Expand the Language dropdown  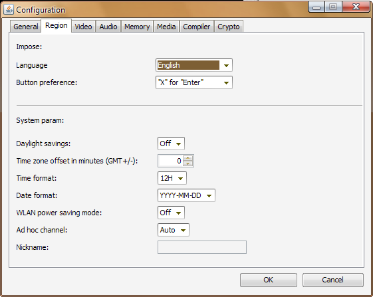coord(194,65)
